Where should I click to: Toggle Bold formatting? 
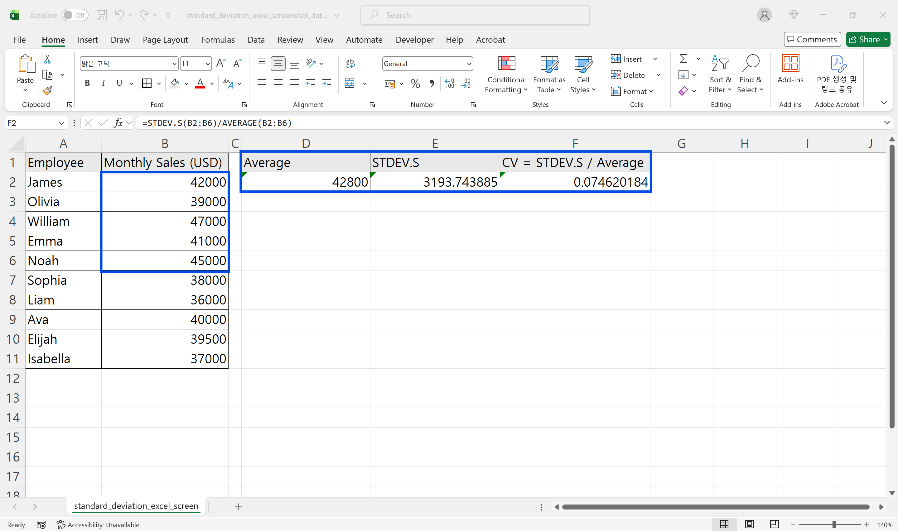point(87,84)
